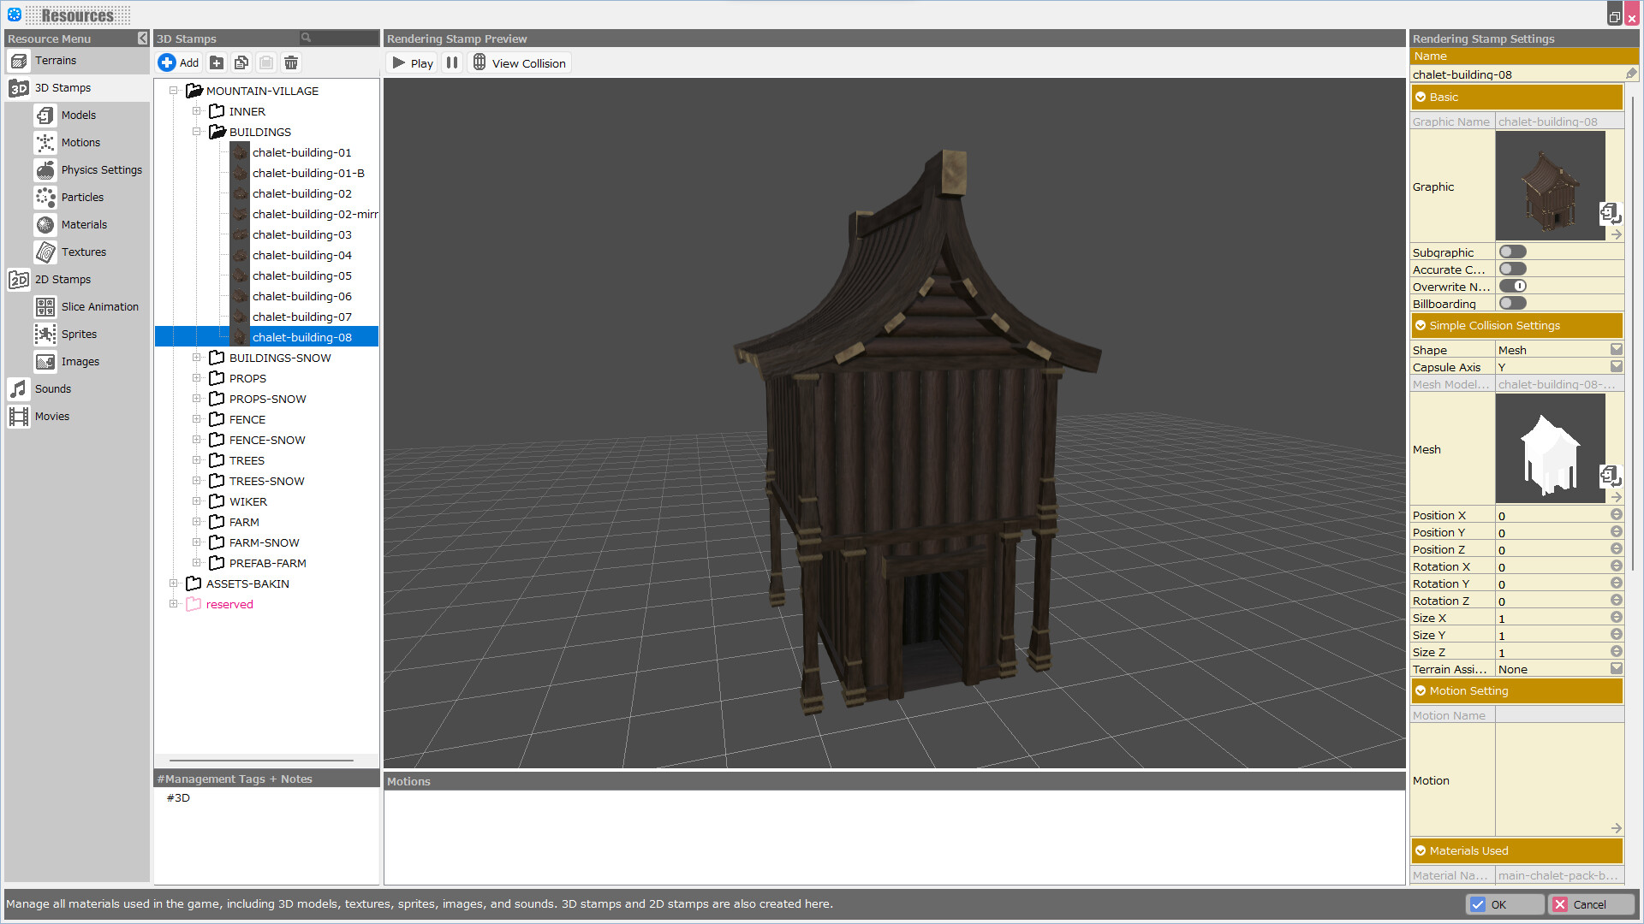Delete the selected stamp using the trash icon

point(291,62)
